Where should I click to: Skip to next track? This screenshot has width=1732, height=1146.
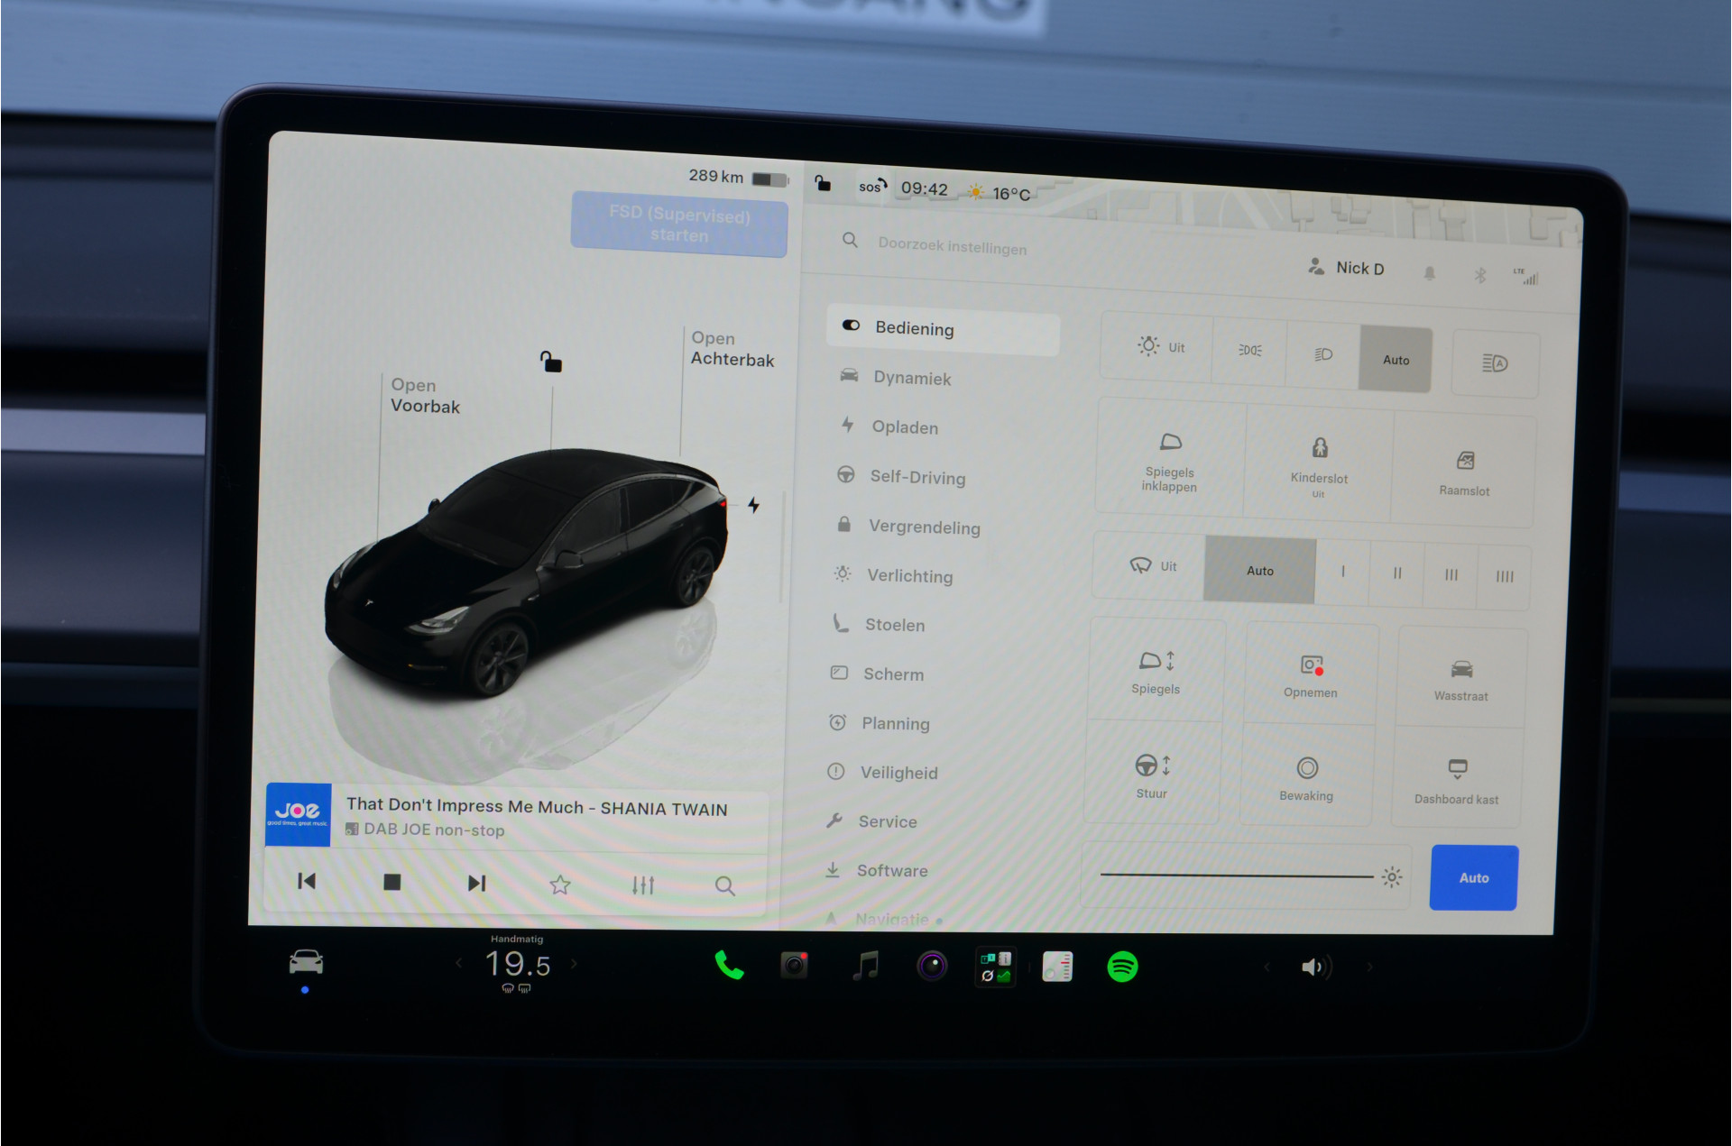[476, 883]
